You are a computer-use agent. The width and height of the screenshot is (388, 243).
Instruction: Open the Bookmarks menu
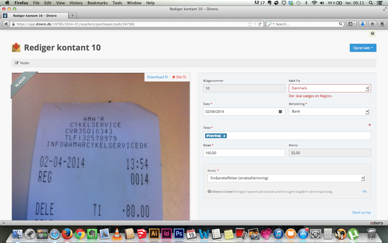point(97,3)
